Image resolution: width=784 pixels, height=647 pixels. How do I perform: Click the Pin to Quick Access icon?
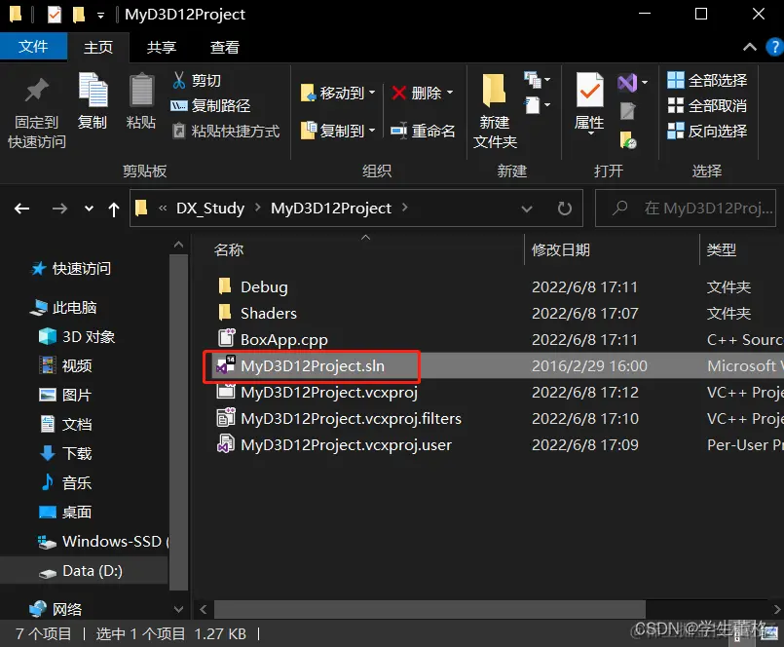pos(36,91)
